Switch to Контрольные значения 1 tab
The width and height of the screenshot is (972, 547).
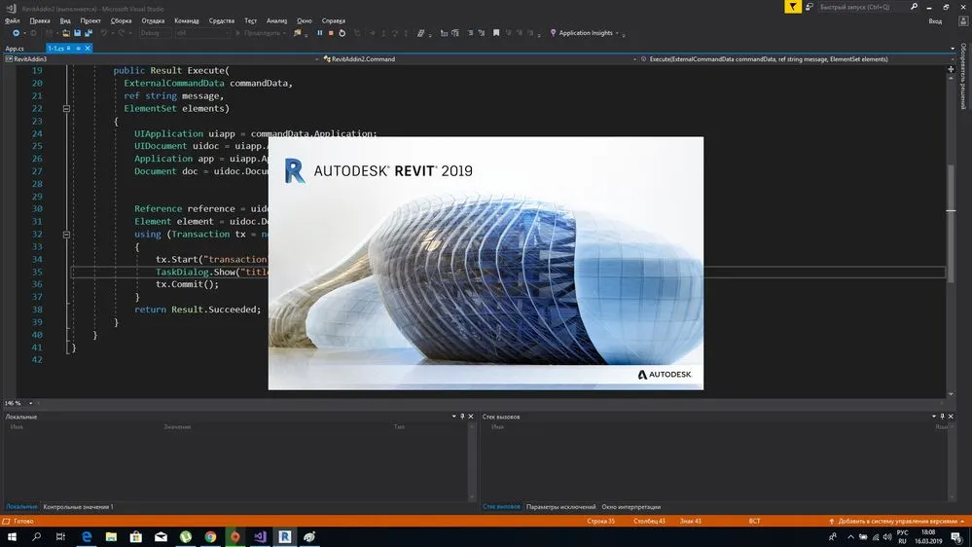pos(78,507)
